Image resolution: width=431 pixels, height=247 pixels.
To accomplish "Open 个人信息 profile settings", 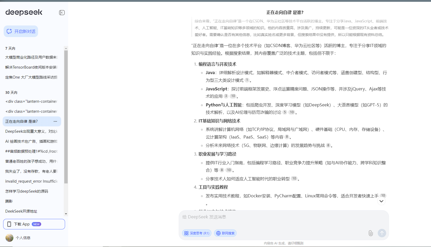I will [23, 238].
